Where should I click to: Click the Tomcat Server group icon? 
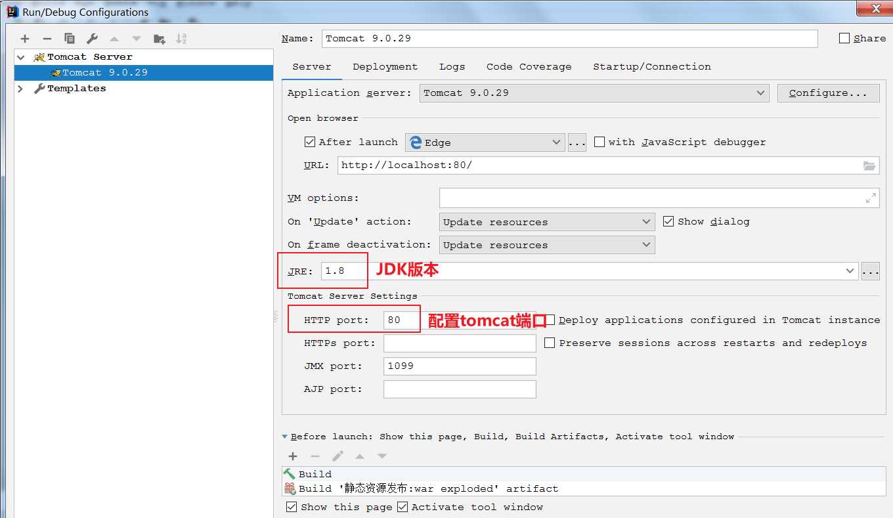click(39, 57)
